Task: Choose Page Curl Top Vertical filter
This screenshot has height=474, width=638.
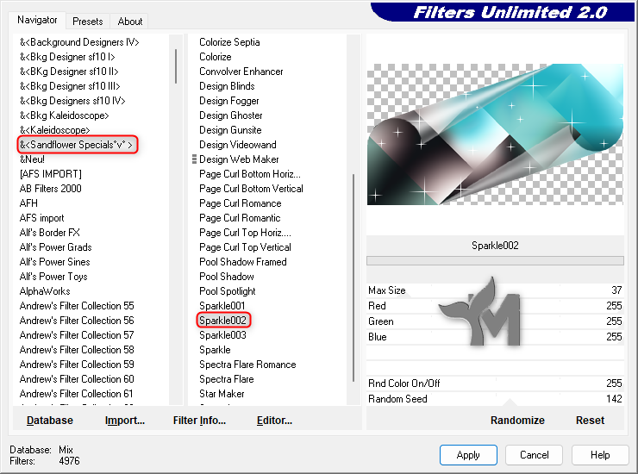Action: coord(245,247)
